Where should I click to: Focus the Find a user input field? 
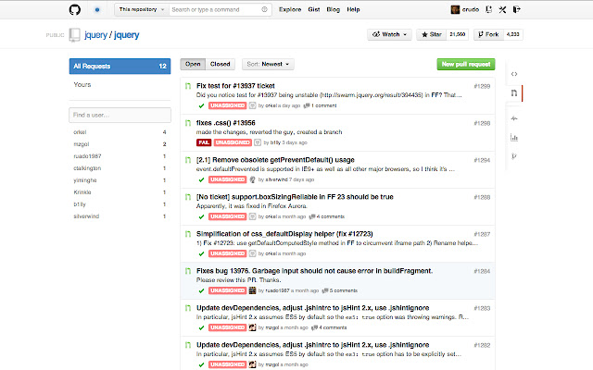tap(118, 115)
